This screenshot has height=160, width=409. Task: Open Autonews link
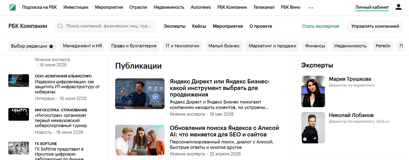pyautogui.click(x=201, y=7)
